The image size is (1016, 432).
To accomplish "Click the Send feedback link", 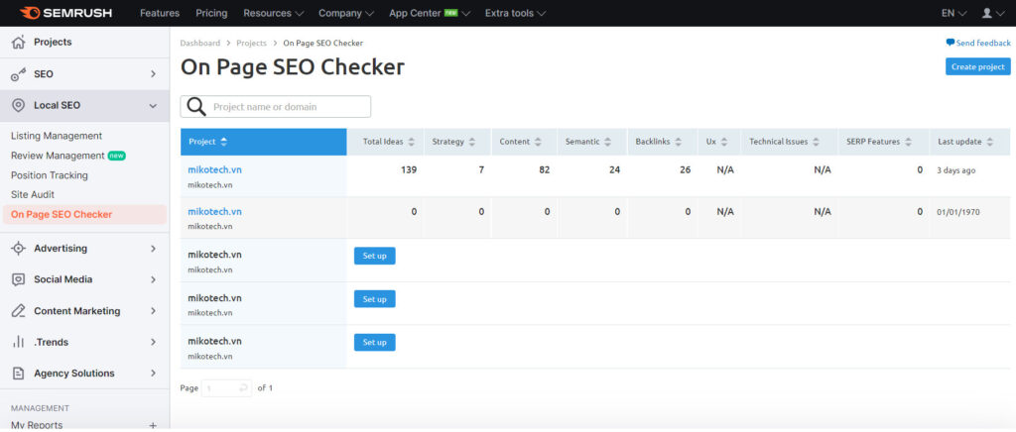I will point(983,44).
